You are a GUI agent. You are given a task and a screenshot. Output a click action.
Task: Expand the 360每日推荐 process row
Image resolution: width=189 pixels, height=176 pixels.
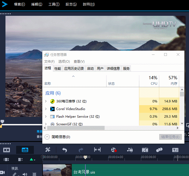coord(46,101)
